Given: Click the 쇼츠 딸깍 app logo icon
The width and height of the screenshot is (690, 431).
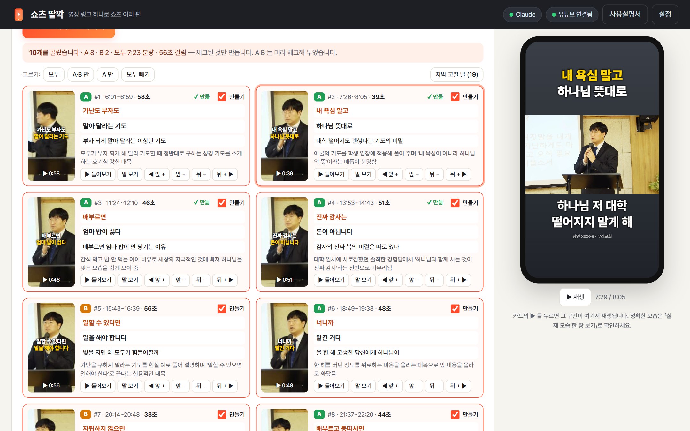Looking at the screenshot, I should 19,14.
